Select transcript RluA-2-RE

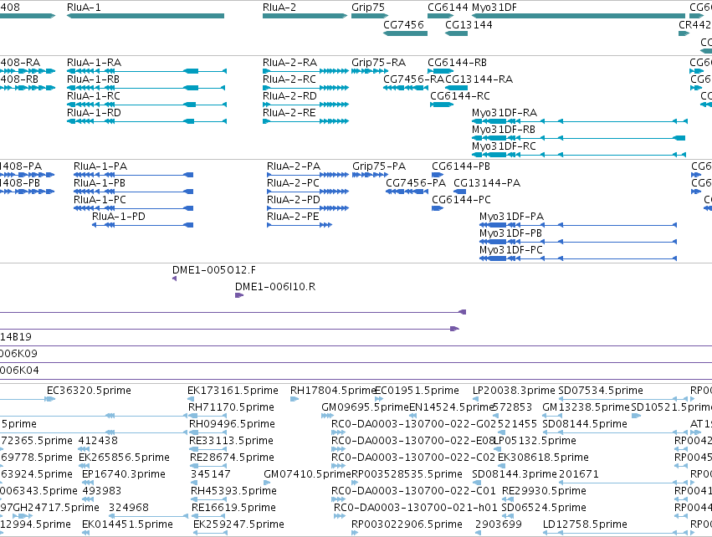pos(289,113)
